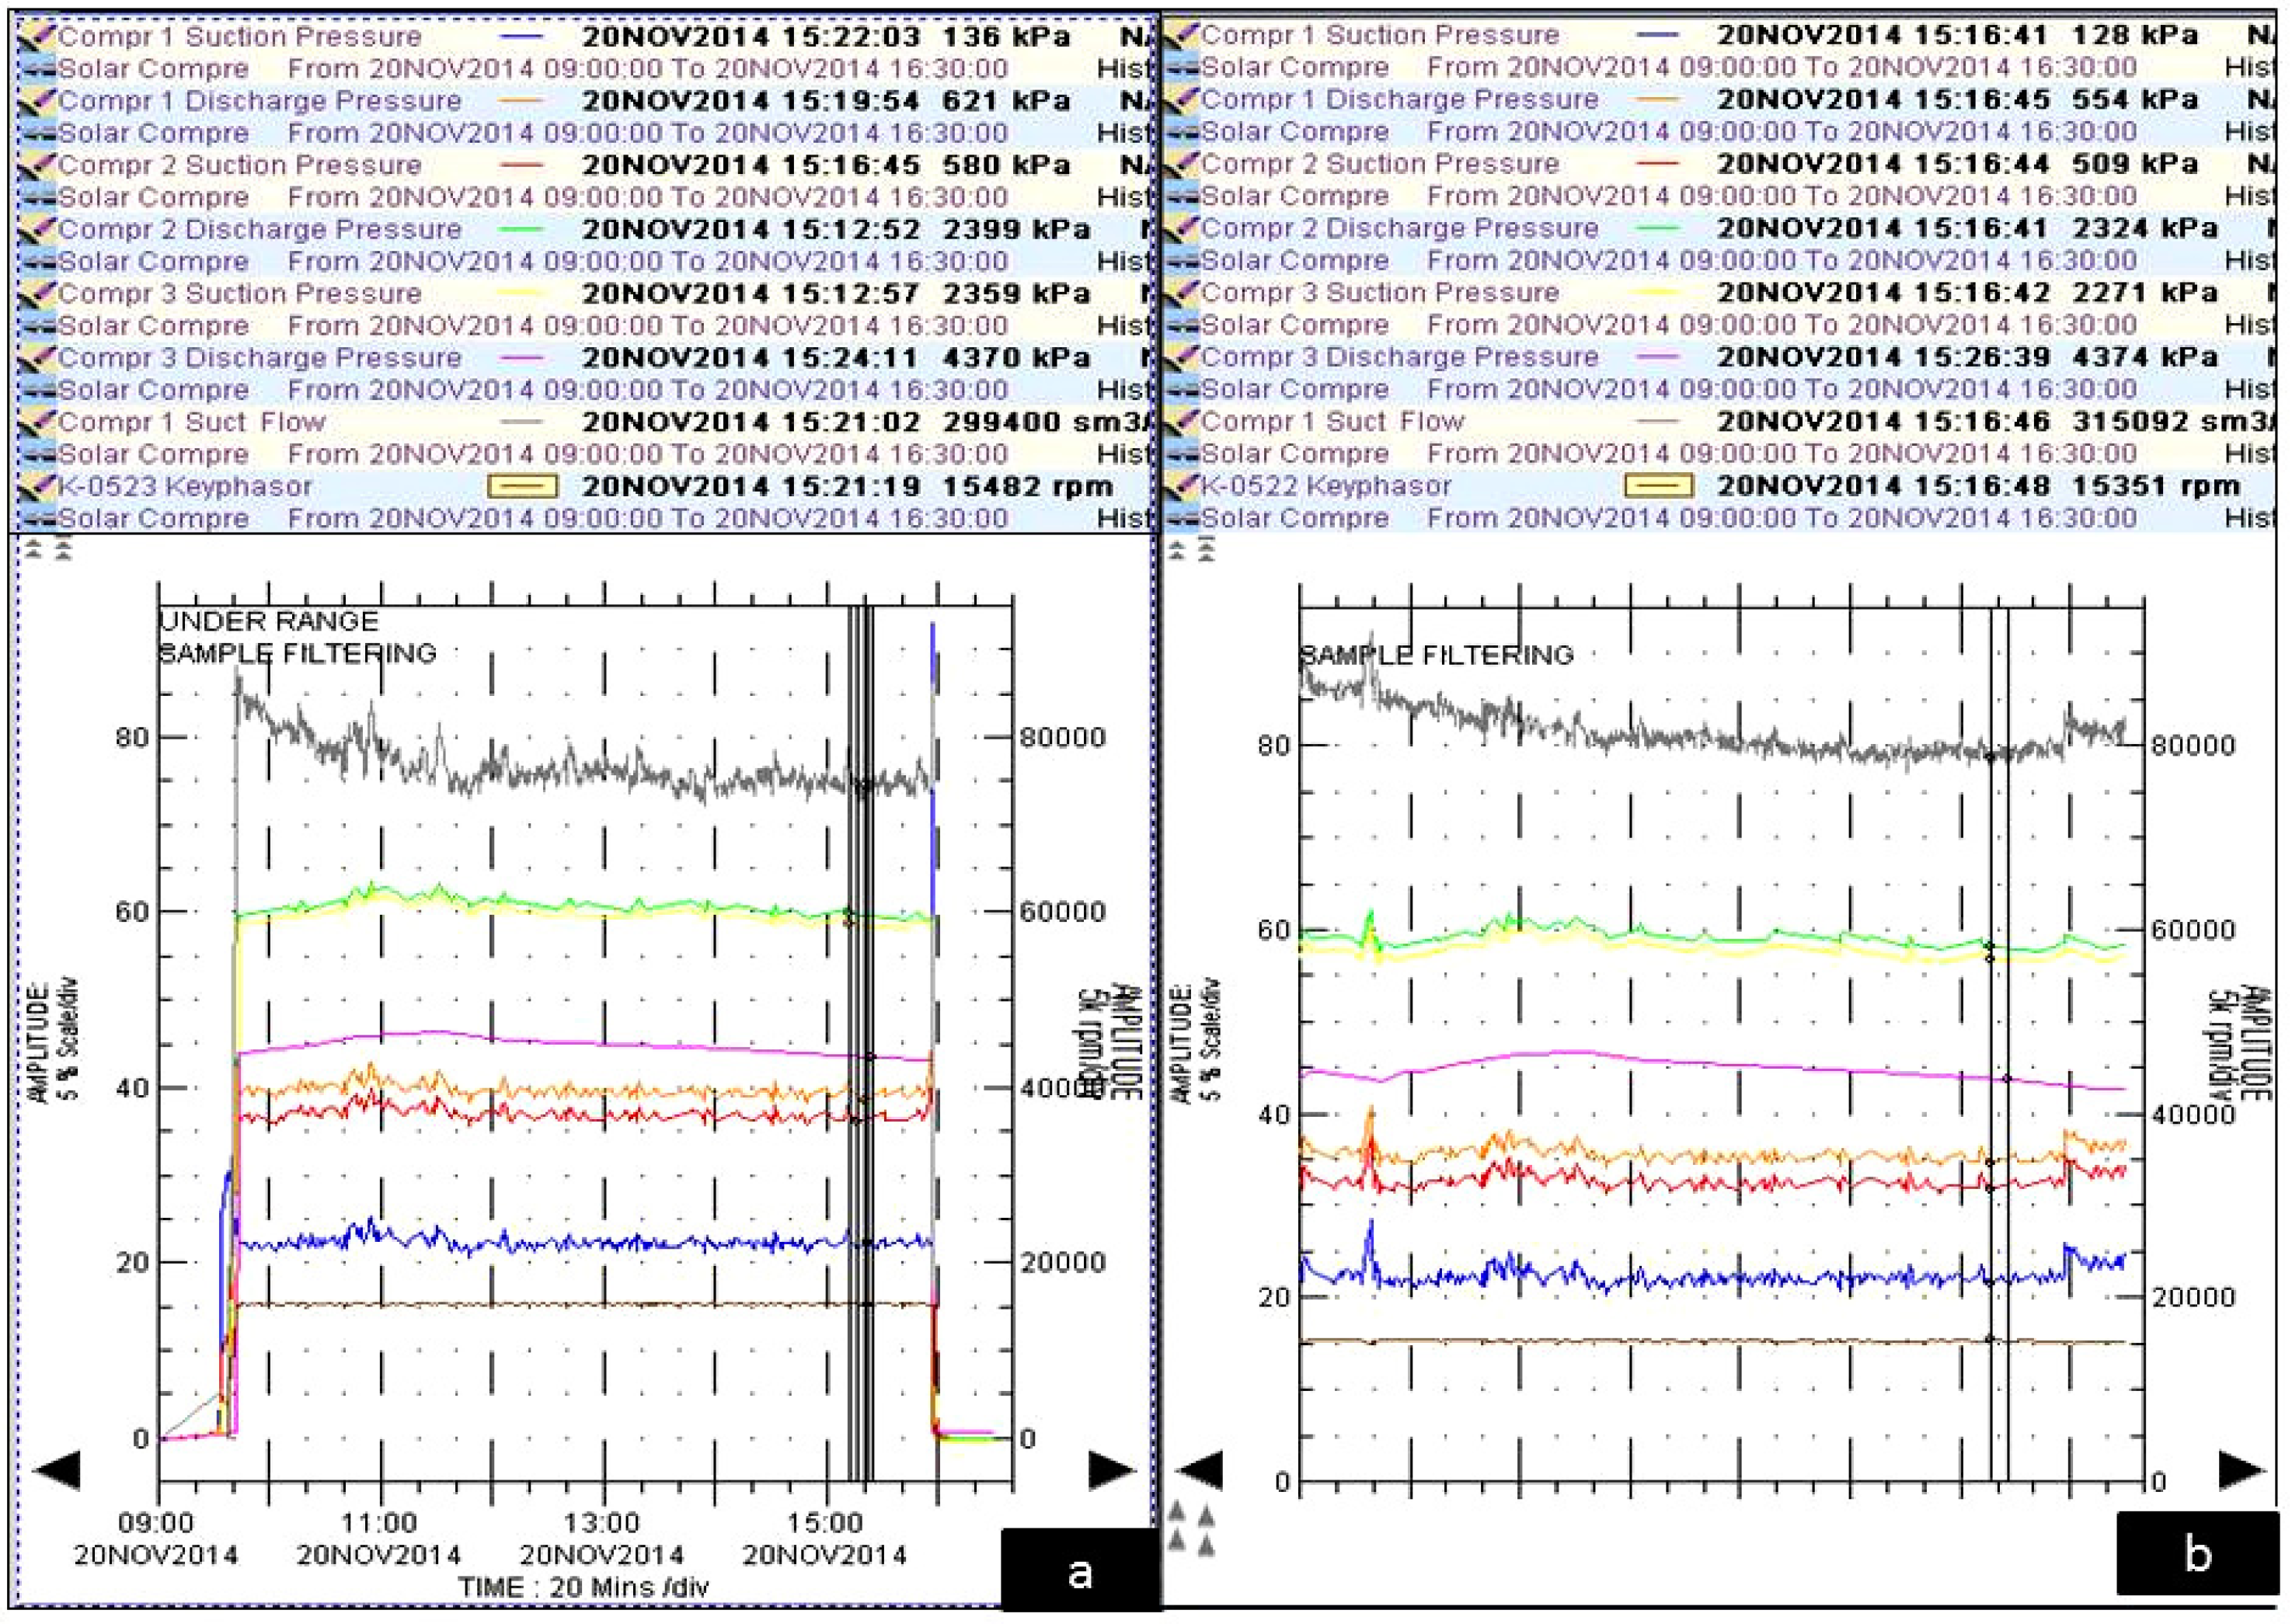Click Solar Compre icon under Compr 1 Suct Flow, panel b
2292x1624 pixels.
(x=1183, y=453)
